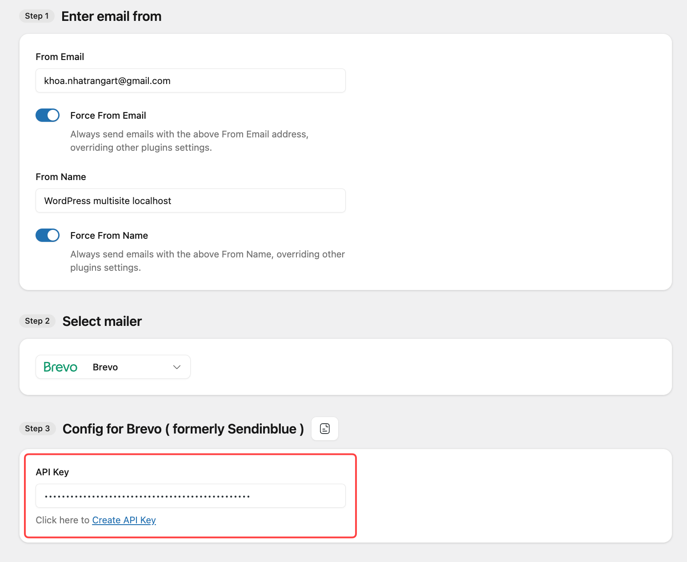Disable the Force From Email toggle
This screenshot has width=687, height=562.
tap(48, 115)
